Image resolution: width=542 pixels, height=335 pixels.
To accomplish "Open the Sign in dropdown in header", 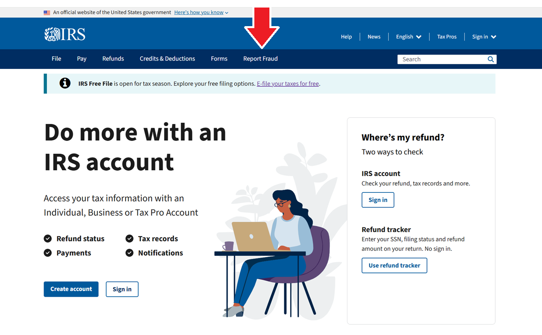I will pos(484,37).
